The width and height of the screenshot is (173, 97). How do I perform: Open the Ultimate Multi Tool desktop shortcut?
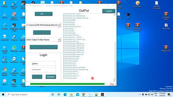14,16
